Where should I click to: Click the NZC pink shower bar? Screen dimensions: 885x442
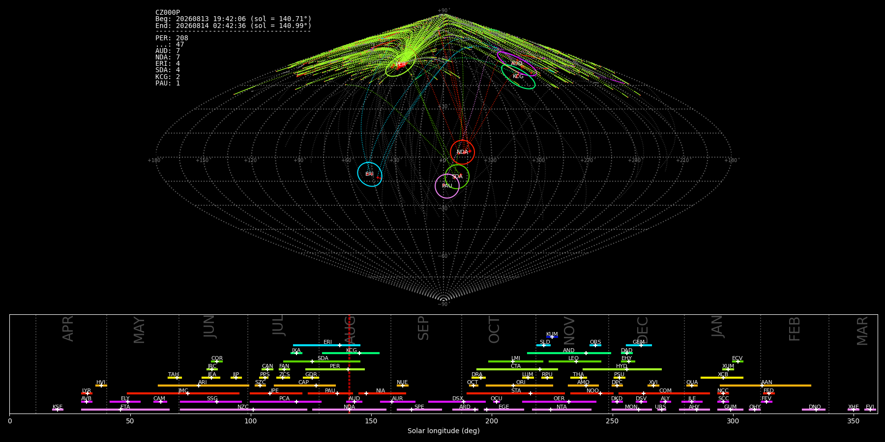point(243,410)
